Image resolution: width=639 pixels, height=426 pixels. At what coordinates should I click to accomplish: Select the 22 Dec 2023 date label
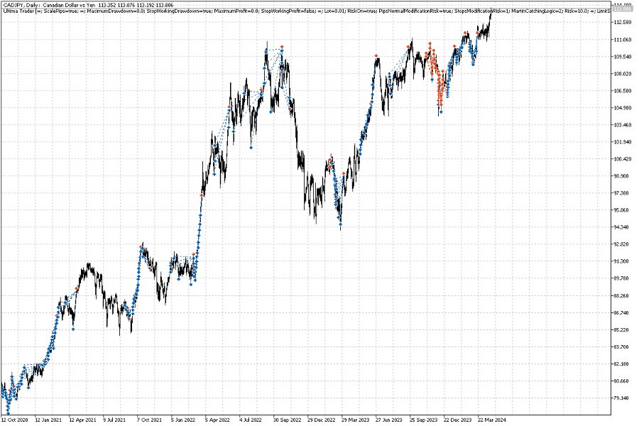click(458, 420)
